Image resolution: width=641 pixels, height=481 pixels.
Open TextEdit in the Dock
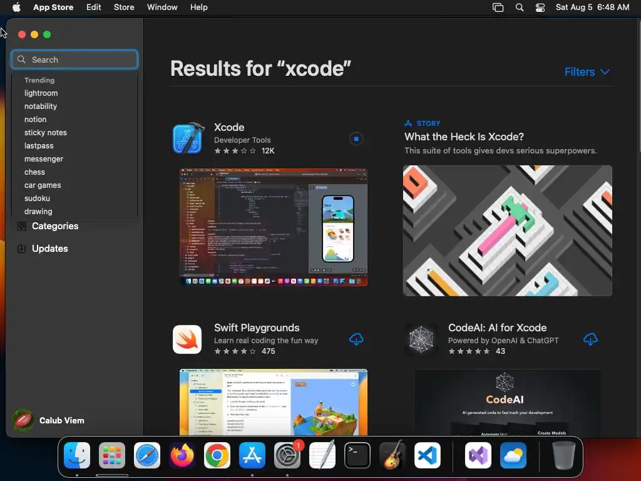(x=322, y=455)
